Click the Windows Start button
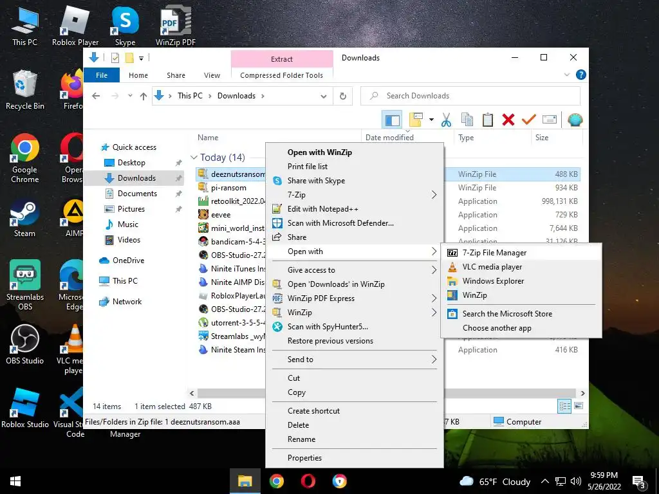The image size is (659, 494). click(15, 481)
